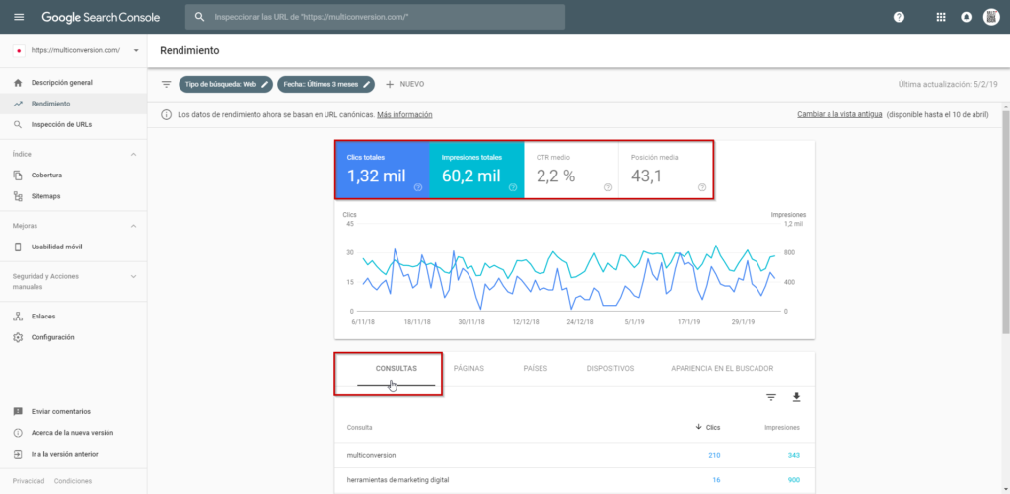Toggle the Clics totales metric card

382,170
